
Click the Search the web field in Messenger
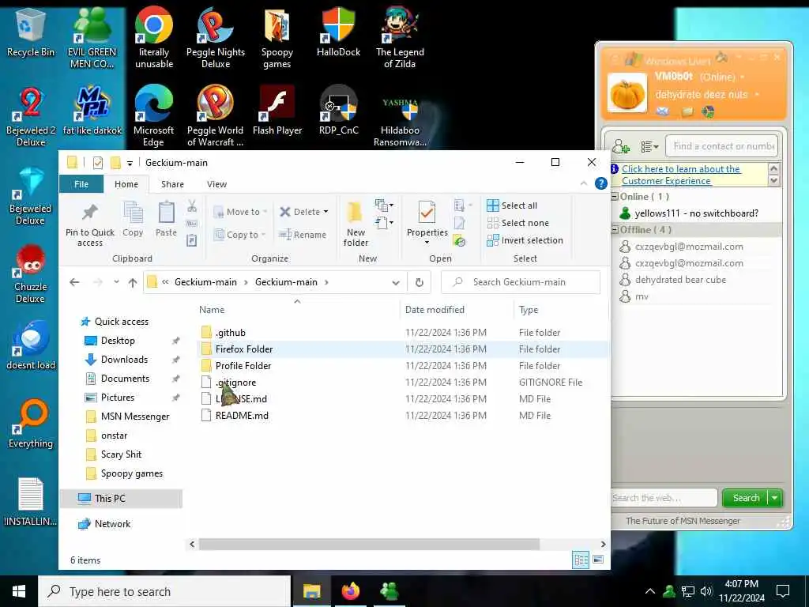coord(664,498)
